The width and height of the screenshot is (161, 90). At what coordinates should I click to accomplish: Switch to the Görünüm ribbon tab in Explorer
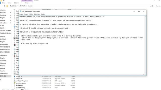click(x=17, y=3)
